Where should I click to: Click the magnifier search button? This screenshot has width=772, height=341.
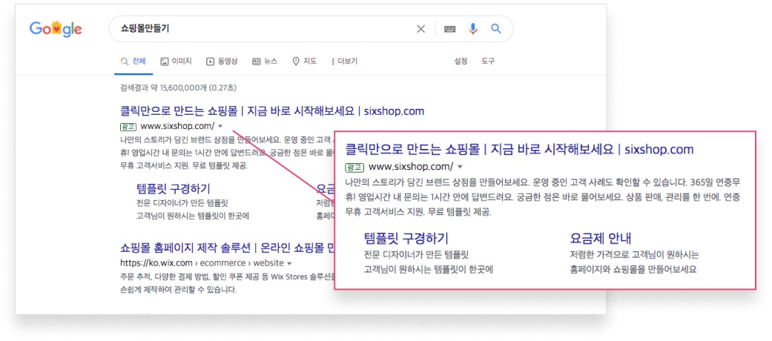coord(496,29)
